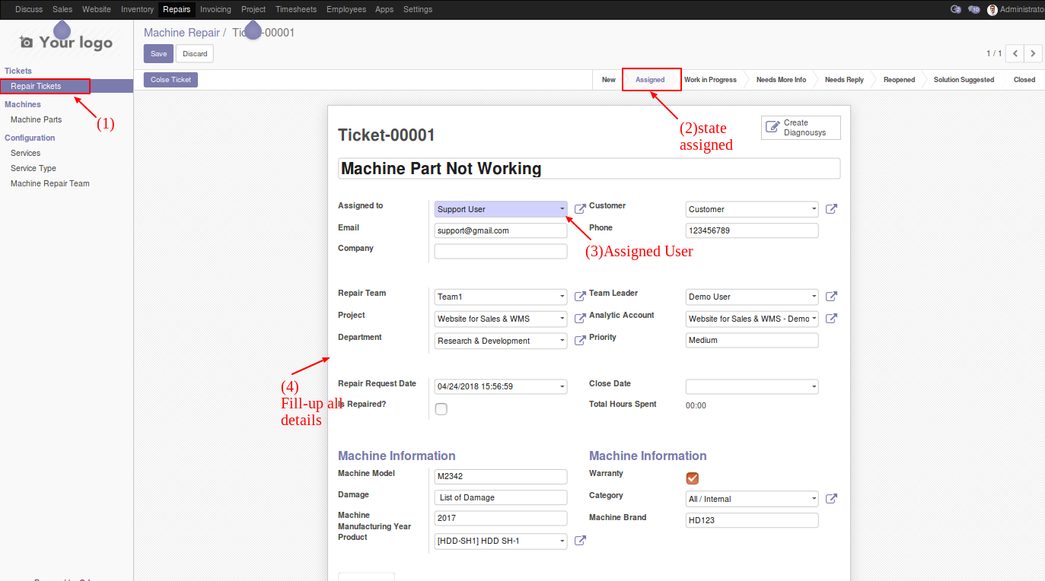
Task: Open the Settings menu
Action: click(x=418, y=9)
